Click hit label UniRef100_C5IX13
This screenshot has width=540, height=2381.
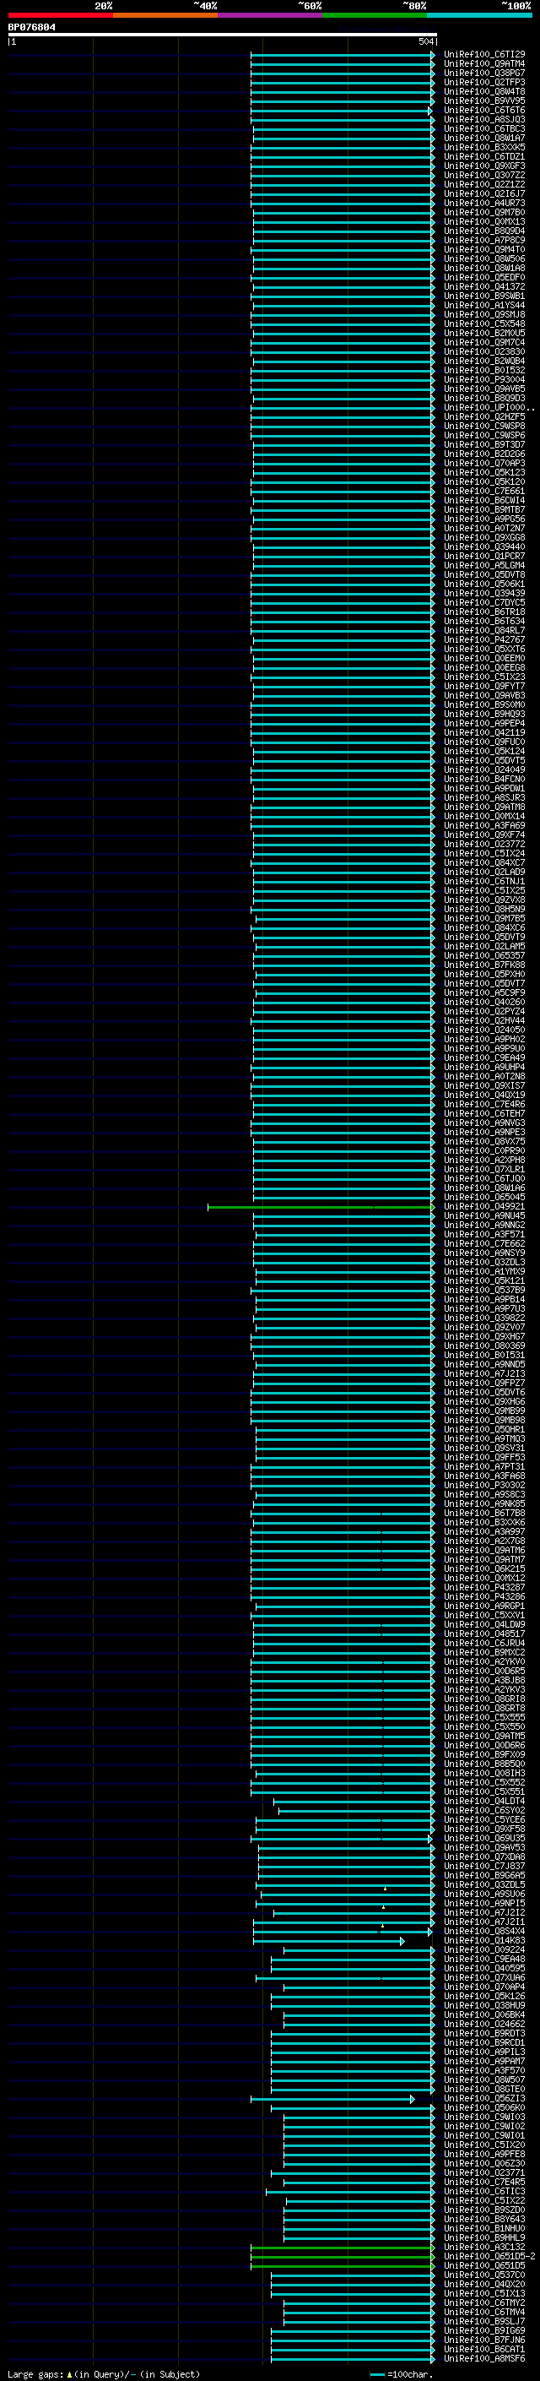pos(484,2293)
